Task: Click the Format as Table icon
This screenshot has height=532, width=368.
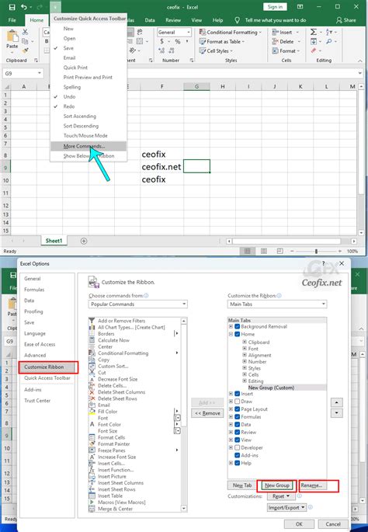Action: pyautogui.click(x=203, y=41)
